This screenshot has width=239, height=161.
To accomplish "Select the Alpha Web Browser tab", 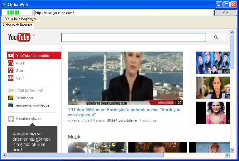I will [x=17, y=25].
